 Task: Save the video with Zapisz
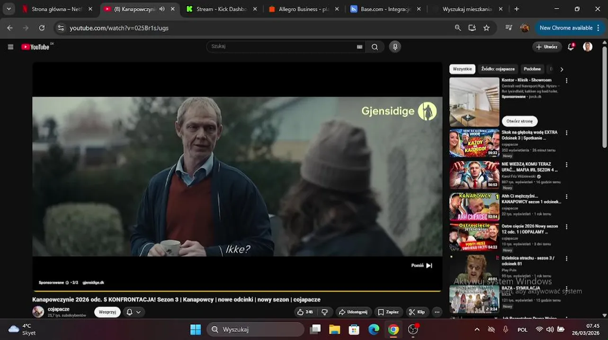tap(388, 312)
